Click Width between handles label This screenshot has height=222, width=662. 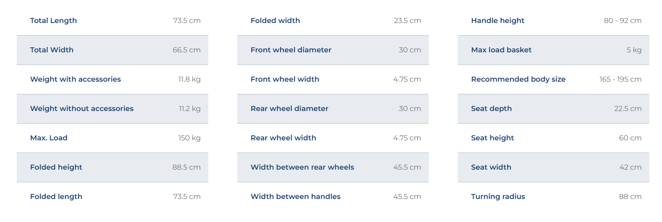point(296,197)
